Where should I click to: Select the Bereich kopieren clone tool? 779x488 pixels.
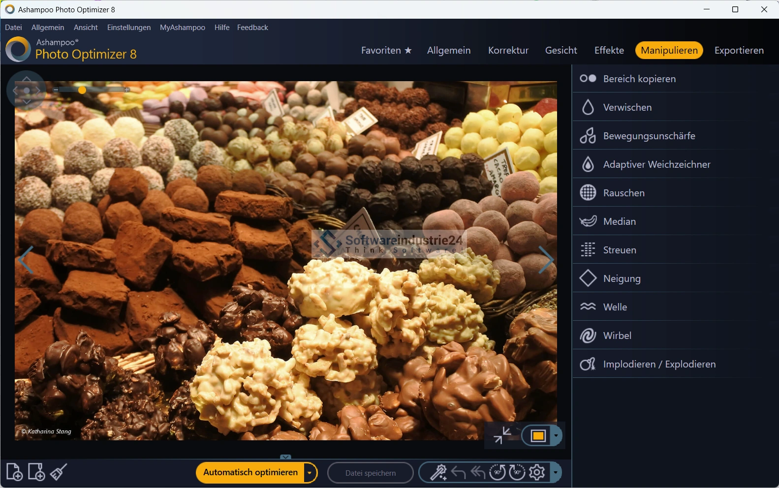(x=639, y=79)
